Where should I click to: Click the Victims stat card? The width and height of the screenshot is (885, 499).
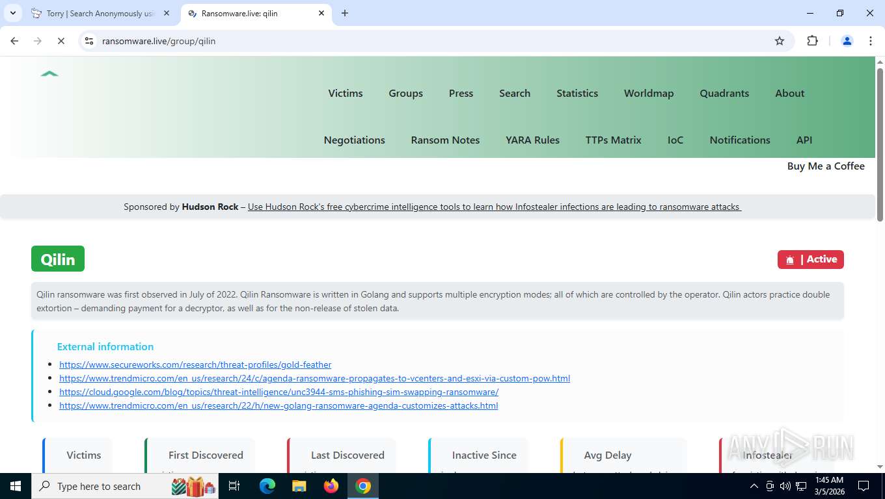tap(77, 455)
